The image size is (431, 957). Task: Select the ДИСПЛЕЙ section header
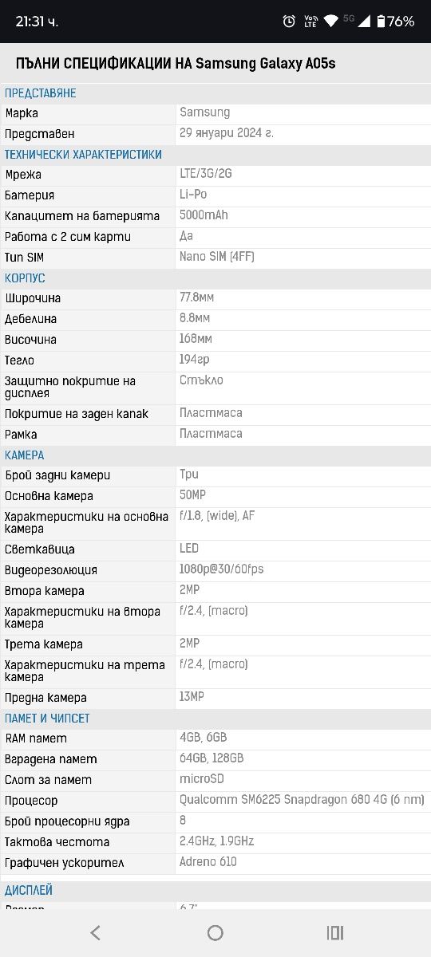pyautogui.click(x=29, y=890)
